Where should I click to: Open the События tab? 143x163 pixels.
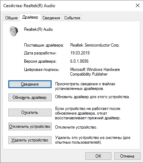click(72, 18)
